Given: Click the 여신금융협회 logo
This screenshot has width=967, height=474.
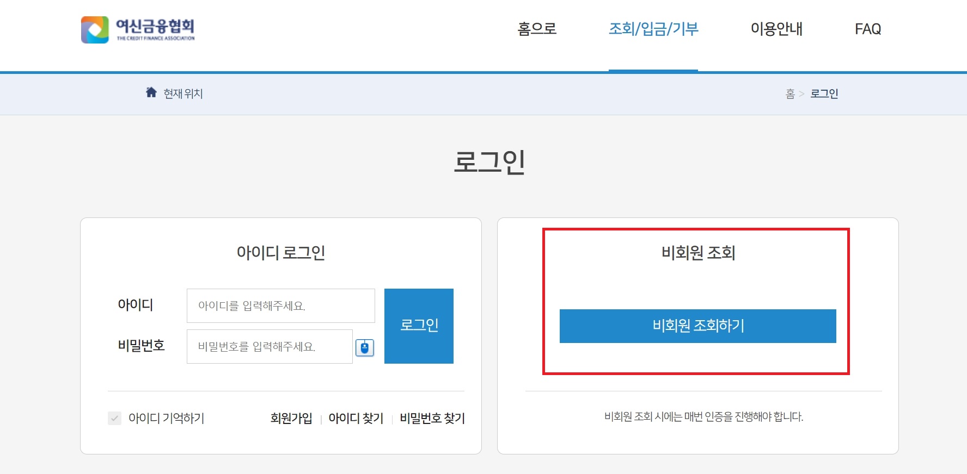Looking at the screenshot, I should click(138, 29).
